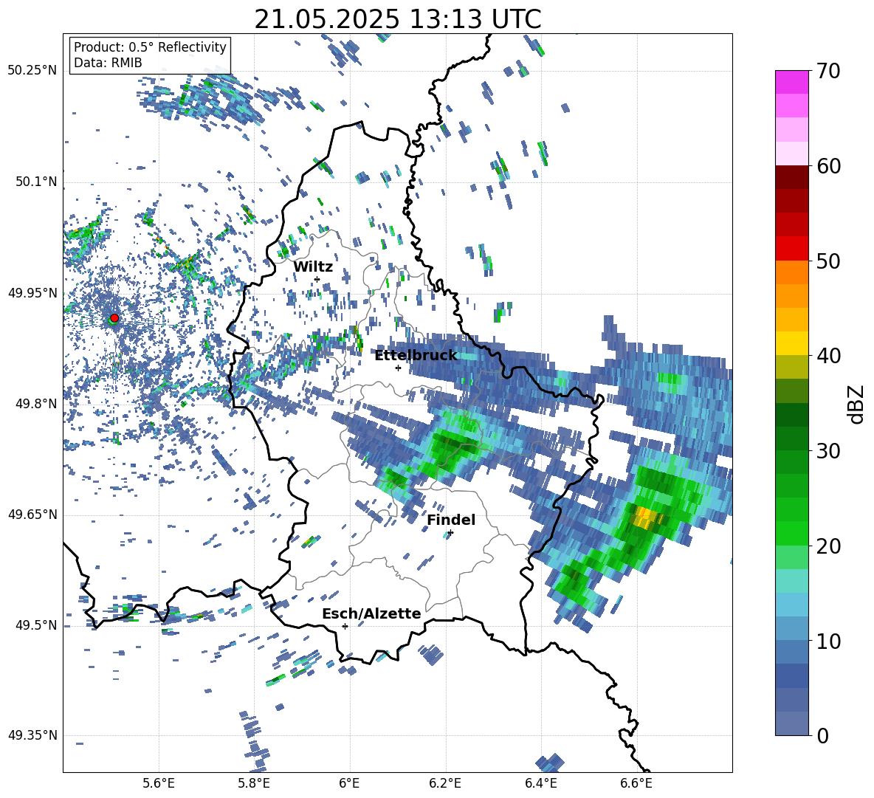The height and width of the screenshot is (798, 874).
Task: Click the Product: 0.5° Reflectivity text
Action: click(150, 47)
